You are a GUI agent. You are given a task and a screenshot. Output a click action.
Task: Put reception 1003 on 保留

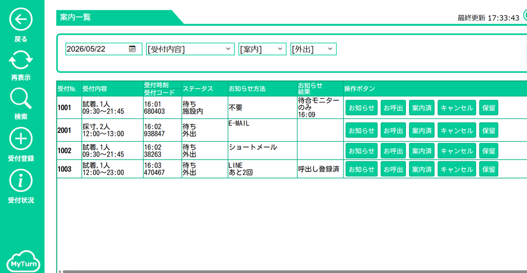point(489,169)
